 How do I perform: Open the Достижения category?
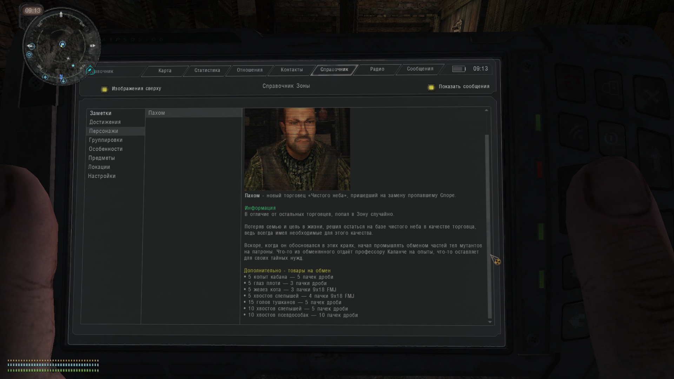pos(105,122)
